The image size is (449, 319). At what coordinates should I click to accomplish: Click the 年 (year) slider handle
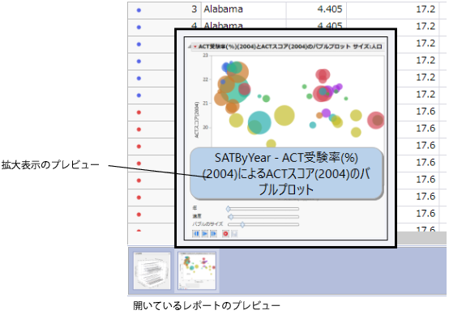click(x=229, y=209)
